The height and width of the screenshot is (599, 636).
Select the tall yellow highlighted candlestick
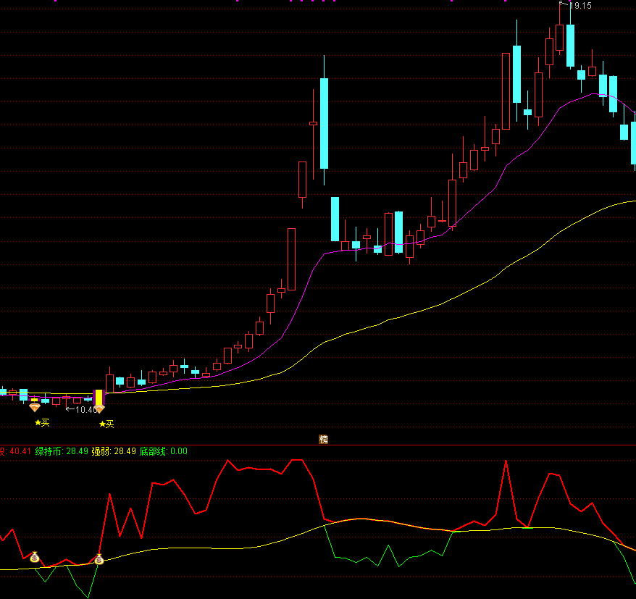(x=99, y=398)
